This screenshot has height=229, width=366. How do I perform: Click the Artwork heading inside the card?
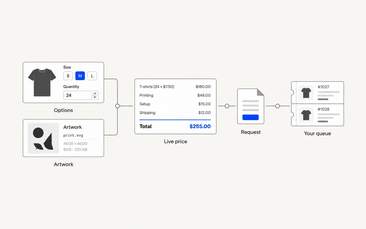pyautogui.click(x=72, y=127)
